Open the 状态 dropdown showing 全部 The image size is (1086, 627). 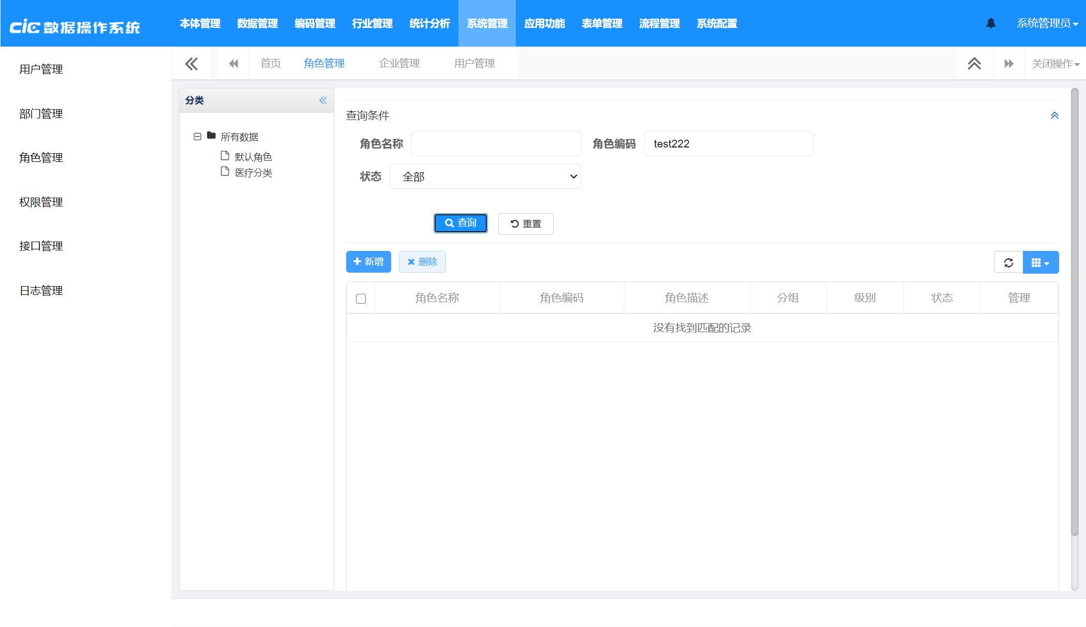[485, 176]
